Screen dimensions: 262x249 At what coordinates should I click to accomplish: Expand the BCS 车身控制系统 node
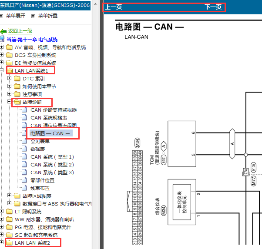click(1, 55)
